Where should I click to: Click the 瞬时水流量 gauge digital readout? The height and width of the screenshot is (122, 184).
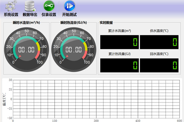(x=26, y=50)
